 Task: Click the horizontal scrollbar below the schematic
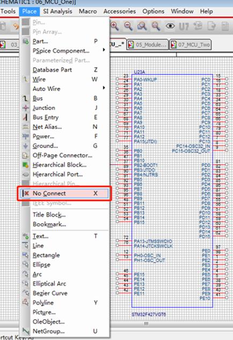(x=171, y=324)
